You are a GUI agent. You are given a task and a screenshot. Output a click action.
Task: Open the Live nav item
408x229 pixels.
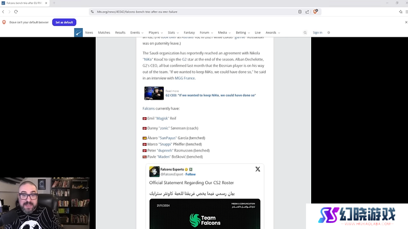click(258, 33)
